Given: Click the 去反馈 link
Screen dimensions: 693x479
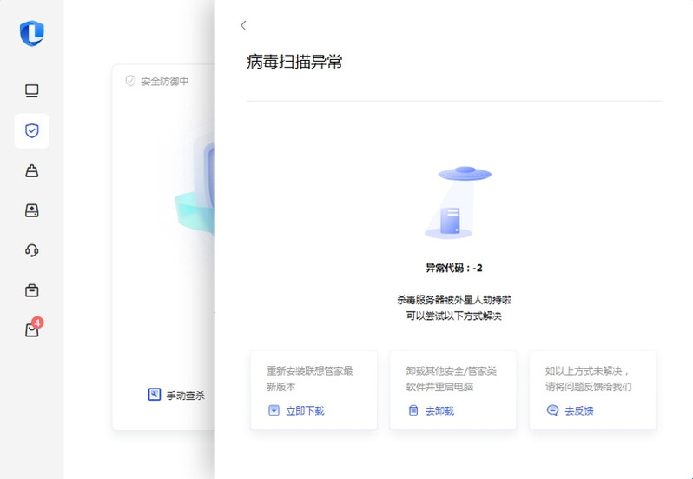Looking at the screenshot, I should pos(579,410).
